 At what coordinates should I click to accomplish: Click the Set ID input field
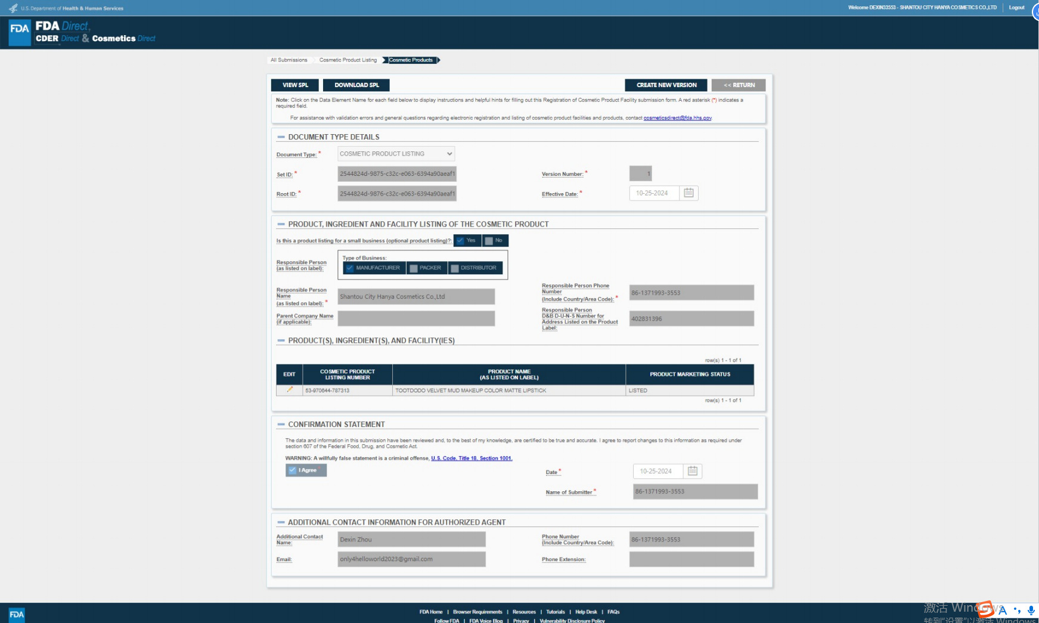[397, 174]
